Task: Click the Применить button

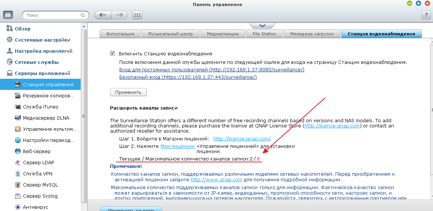Action: [x=128, y=92]
